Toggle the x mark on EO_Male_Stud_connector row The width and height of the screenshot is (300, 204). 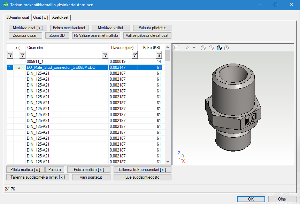click(x=19, y=67)
